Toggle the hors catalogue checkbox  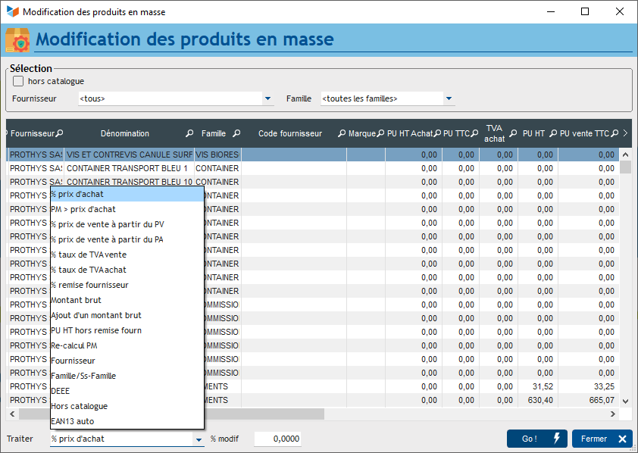tap(18, 81)
